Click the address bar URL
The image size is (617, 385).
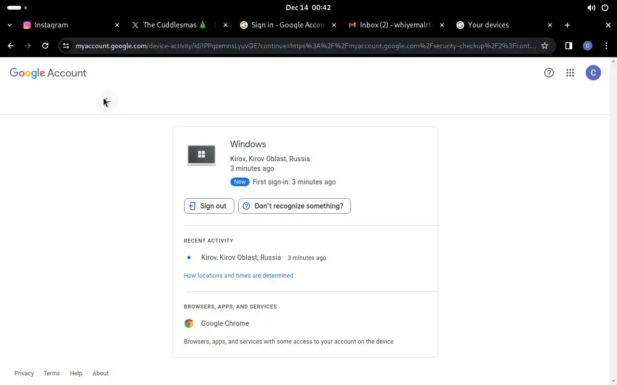click(306, 46)
